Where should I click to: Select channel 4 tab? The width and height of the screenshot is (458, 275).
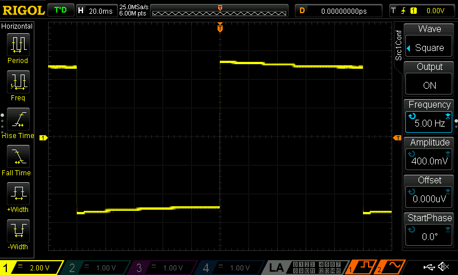tap(230, 268)
